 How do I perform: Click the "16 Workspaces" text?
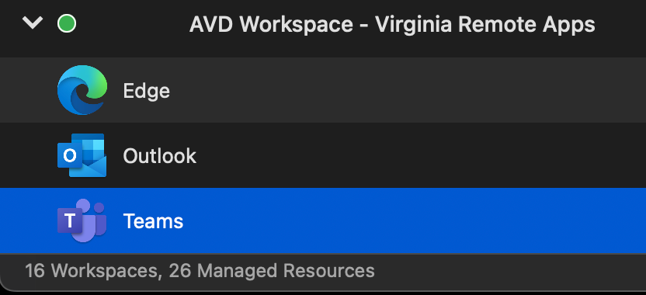click(x=92, y=271)
